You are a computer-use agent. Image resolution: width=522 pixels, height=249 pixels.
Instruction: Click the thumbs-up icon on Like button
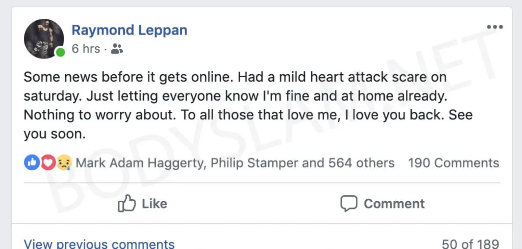click(x=125, y=204)
